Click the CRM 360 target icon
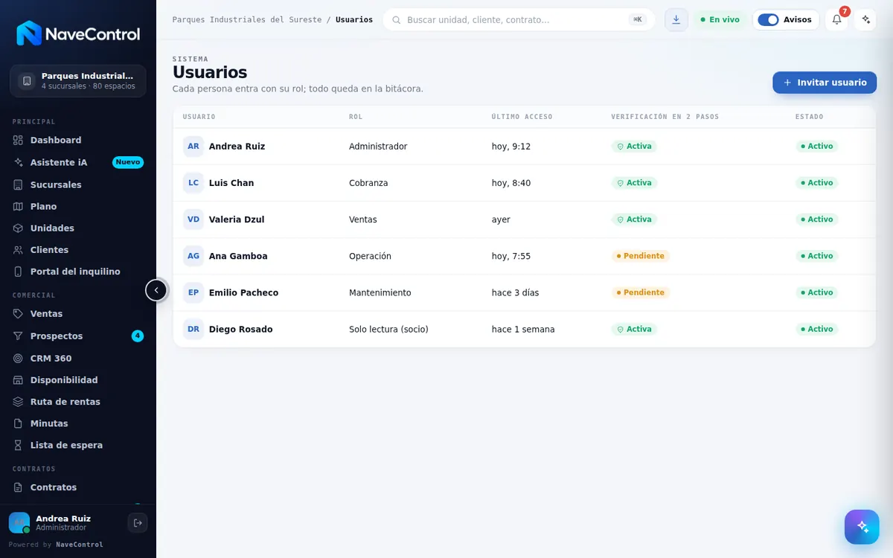Viewport: 893px width, 558px height. click(19, 359)
